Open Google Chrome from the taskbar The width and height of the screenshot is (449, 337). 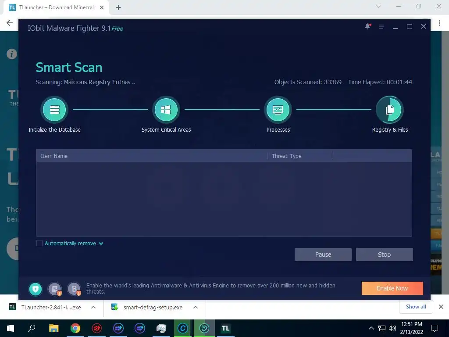click(75, 328)
